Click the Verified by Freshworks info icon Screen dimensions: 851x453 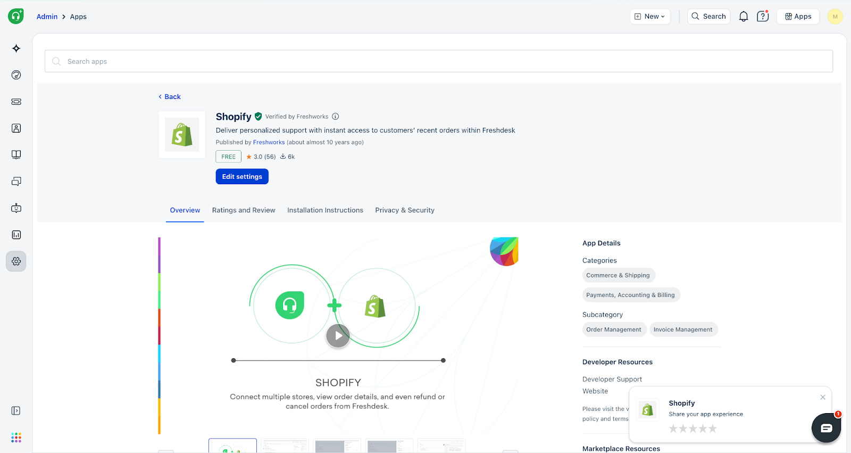tap(336, 117)
